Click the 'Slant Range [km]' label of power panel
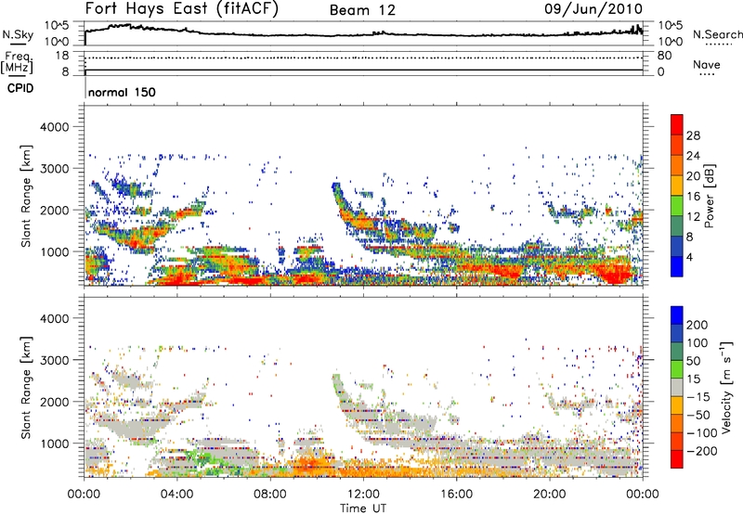 point(26,196)
